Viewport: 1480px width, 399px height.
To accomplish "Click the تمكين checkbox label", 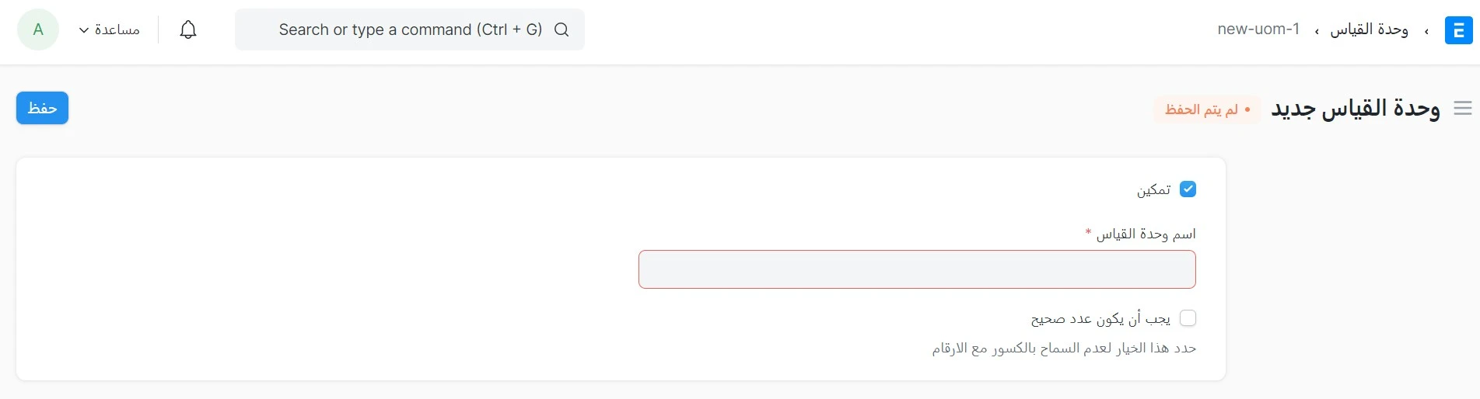I will coord(1153,189).
